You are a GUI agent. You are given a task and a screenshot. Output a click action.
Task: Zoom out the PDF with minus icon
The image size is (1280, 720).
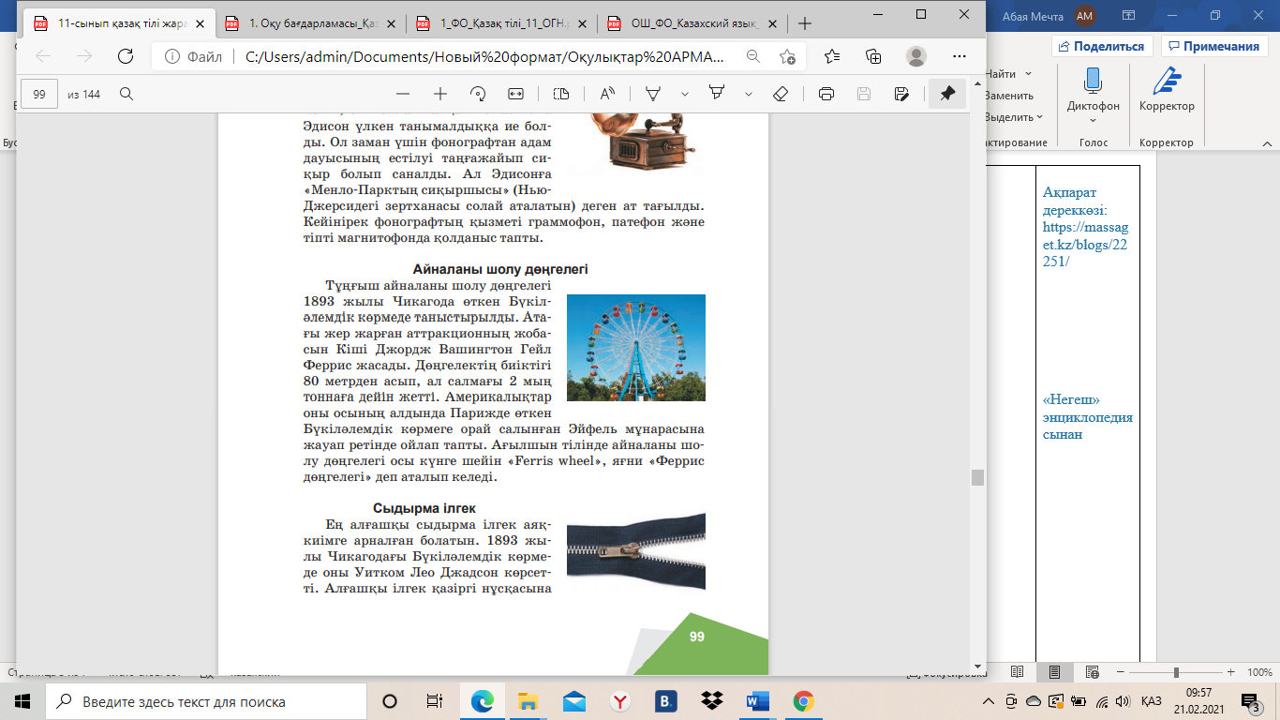[403, 94]
